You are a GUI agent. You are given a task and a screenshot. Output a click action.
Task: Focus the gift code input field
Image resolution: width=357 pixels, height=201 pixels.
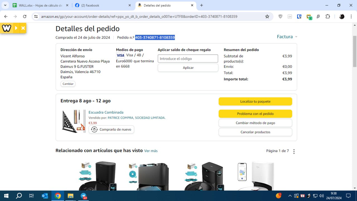(x=188, y=59)
